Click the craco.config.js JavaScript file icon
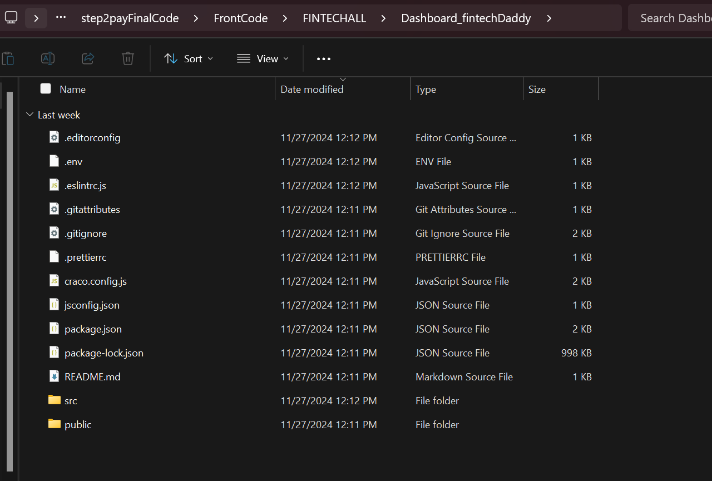 click(54, 281)
